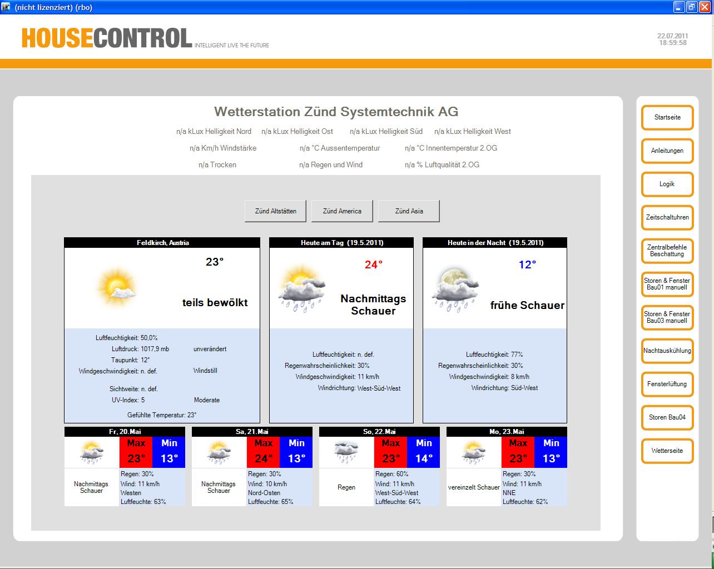Click Regen: 60% in So, 22.Mai forecast
Viewport: 714px width, 569px height.
pos(392,474)
